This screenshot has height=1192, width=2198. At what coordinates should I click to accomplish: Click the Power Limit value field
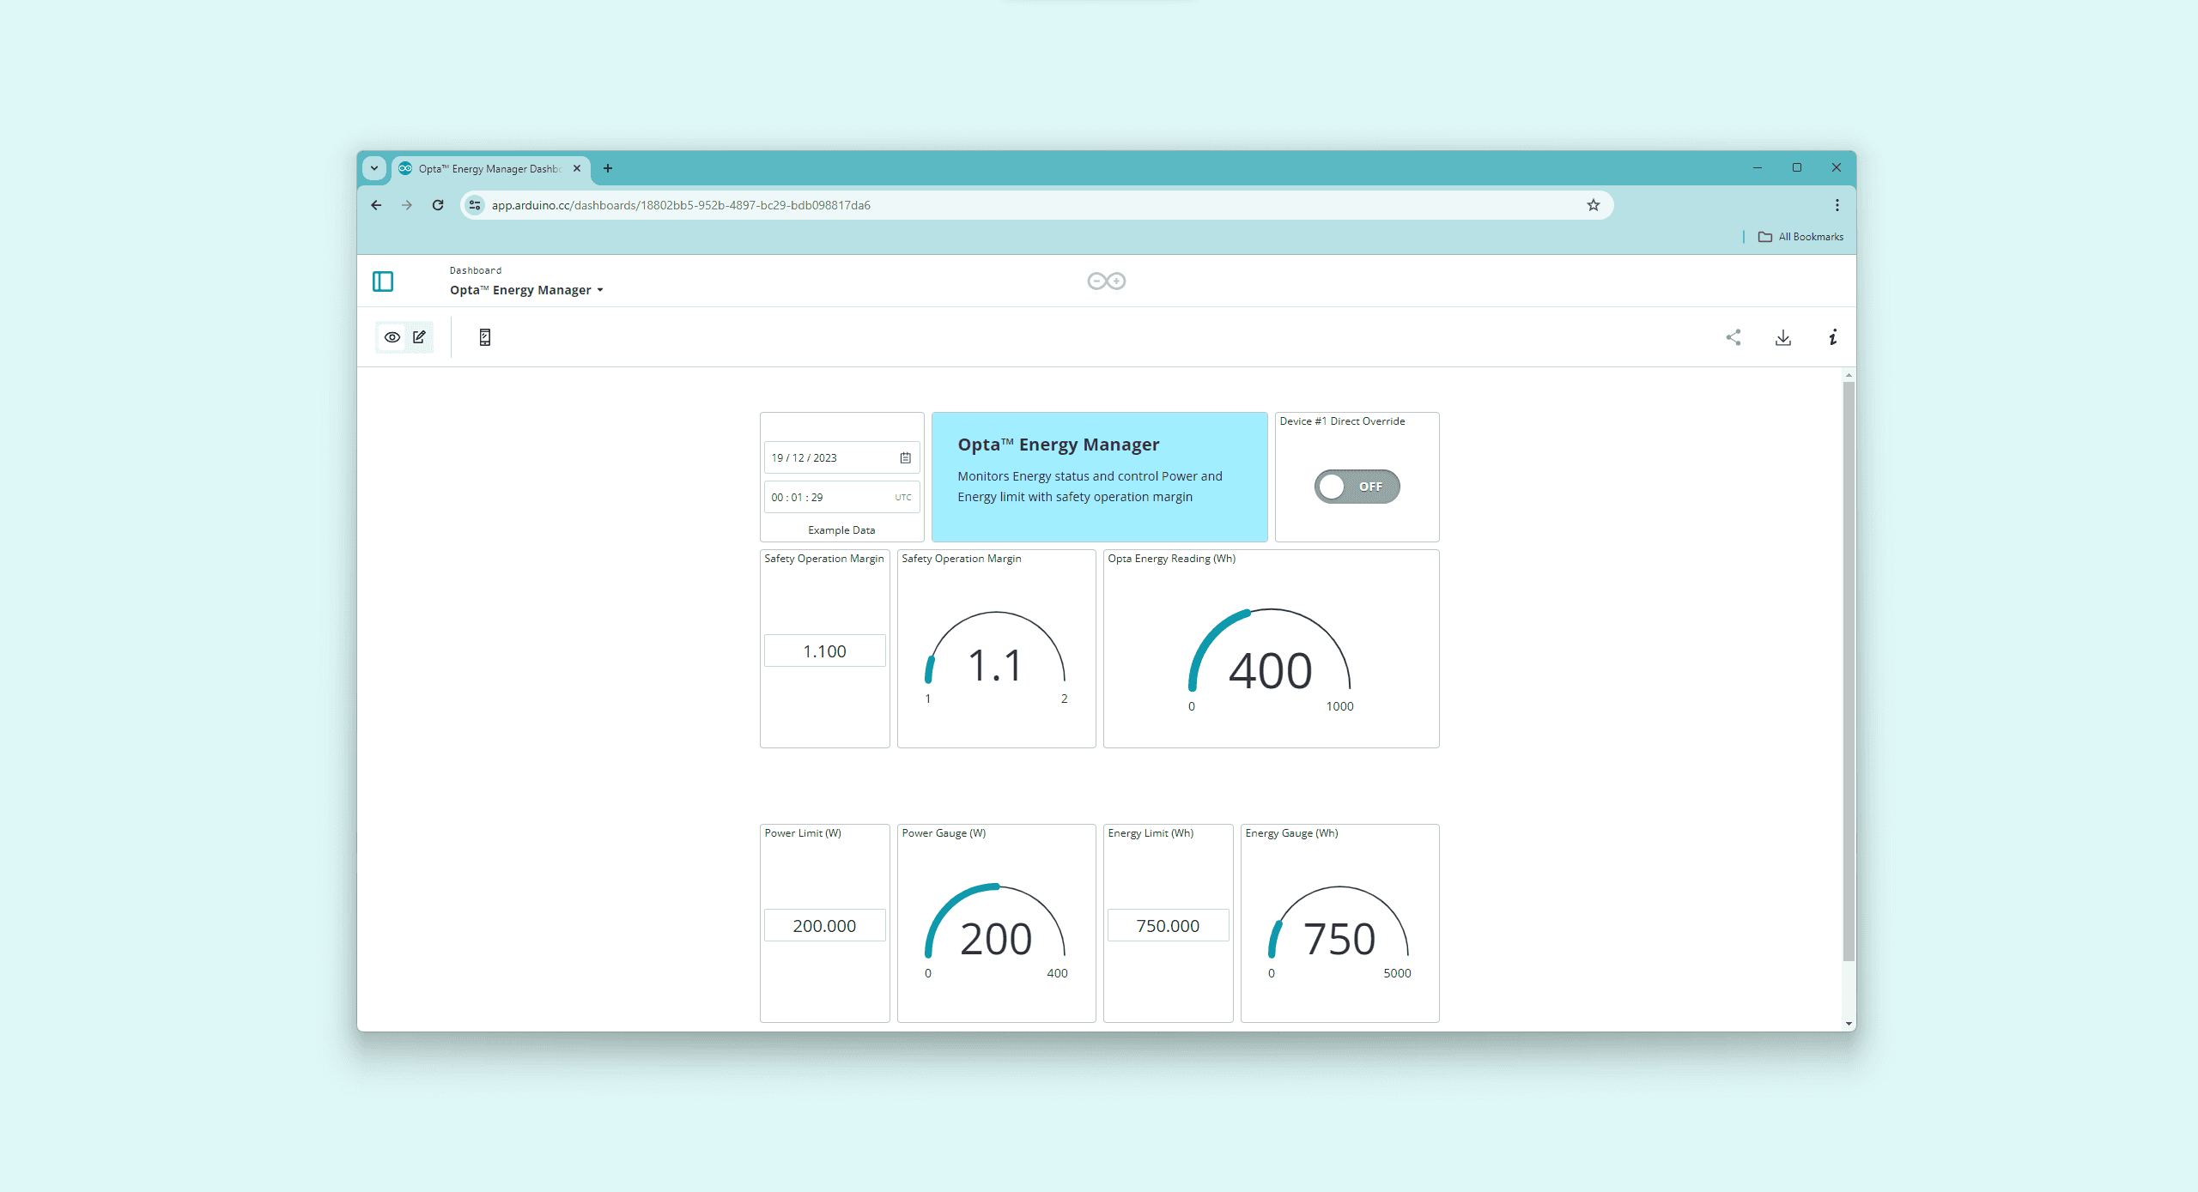(x=824, y=926)
